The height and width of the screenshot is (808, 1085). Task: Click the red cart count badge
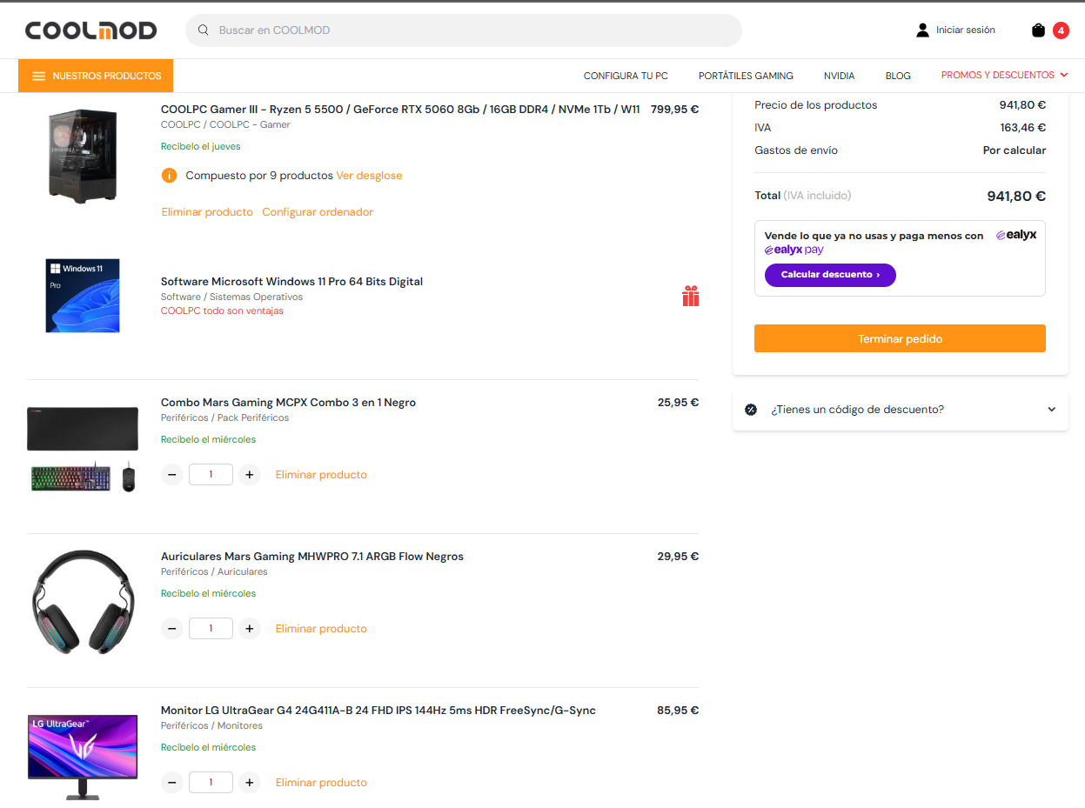point(1061,30)
